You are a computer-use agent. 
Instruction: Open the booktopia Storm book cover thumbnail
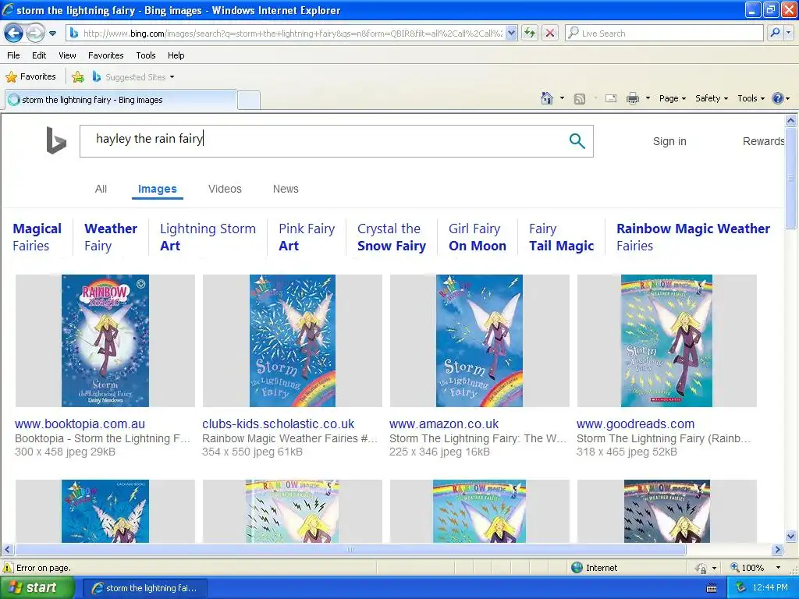(x=105, y=341)
